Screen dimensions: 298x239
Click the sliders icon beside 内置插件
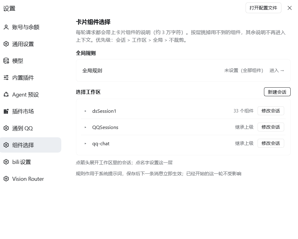point(6,78)
